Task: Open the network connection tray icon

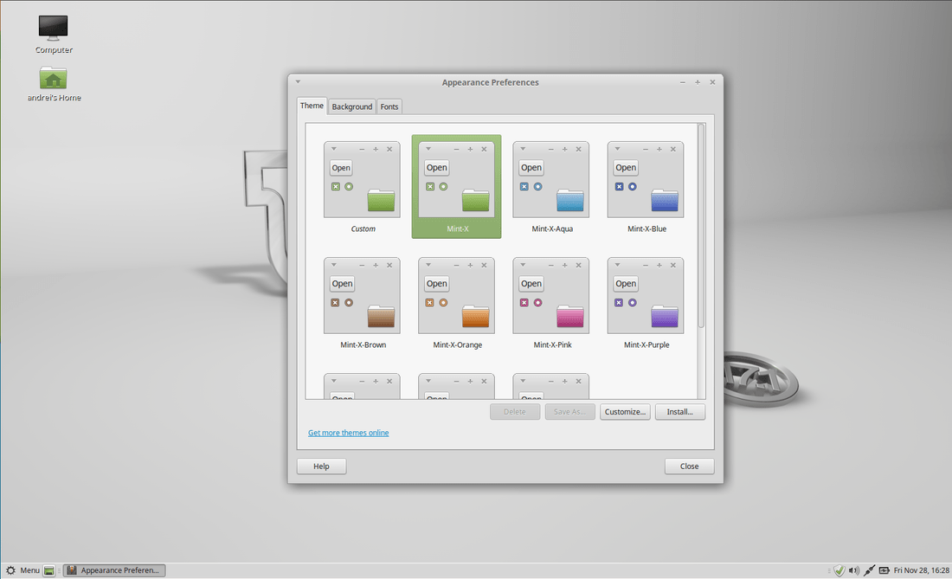Action: (x=869, y=570)
